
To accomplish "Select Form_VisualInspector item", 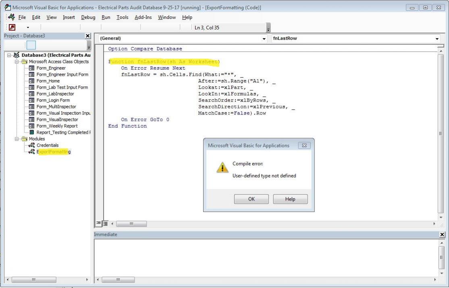I will (57, 119).
